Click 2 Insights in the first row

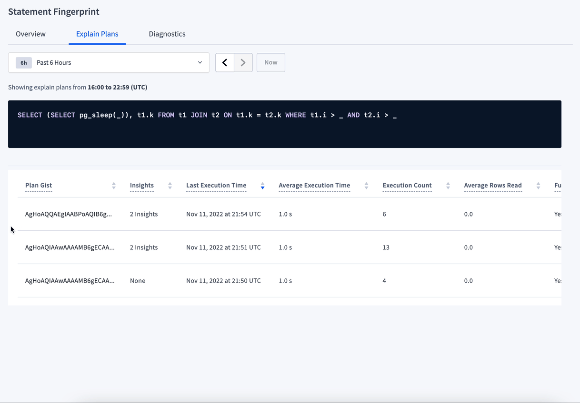pyautogui.click(x=144, y=214)
